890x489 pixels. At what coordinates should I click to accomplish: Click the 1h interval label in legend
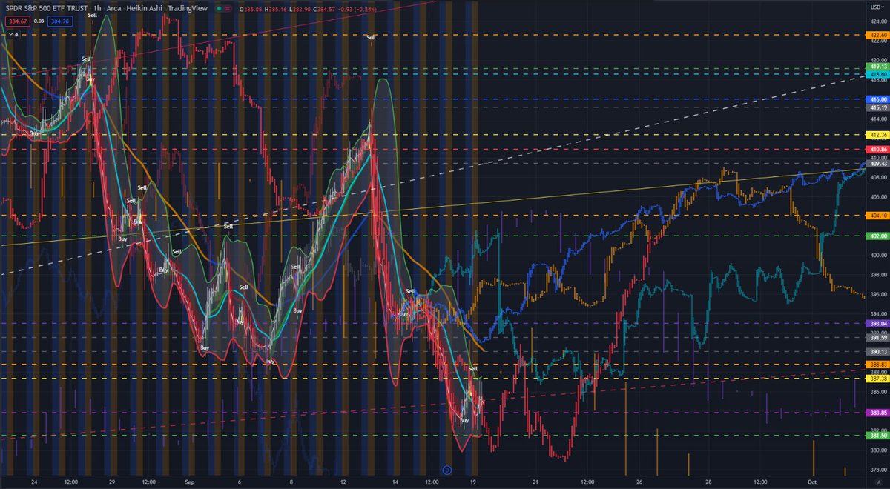[98, 10]
